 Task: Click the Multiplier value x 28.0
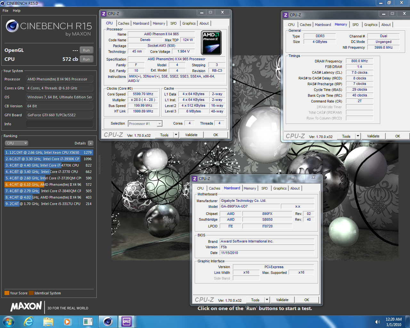[x=143, y=100]
